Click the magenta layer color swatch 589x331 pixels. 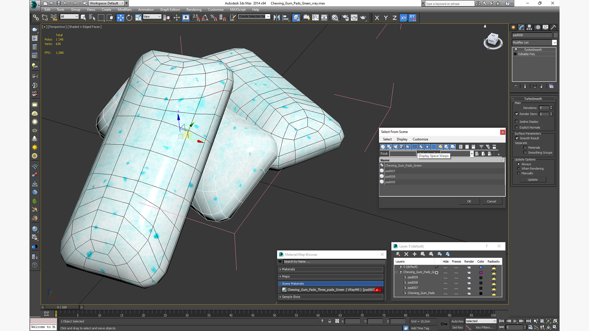tap(481, 272)
